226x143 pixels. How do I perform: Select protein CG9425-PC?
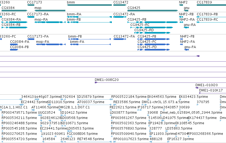154,44
